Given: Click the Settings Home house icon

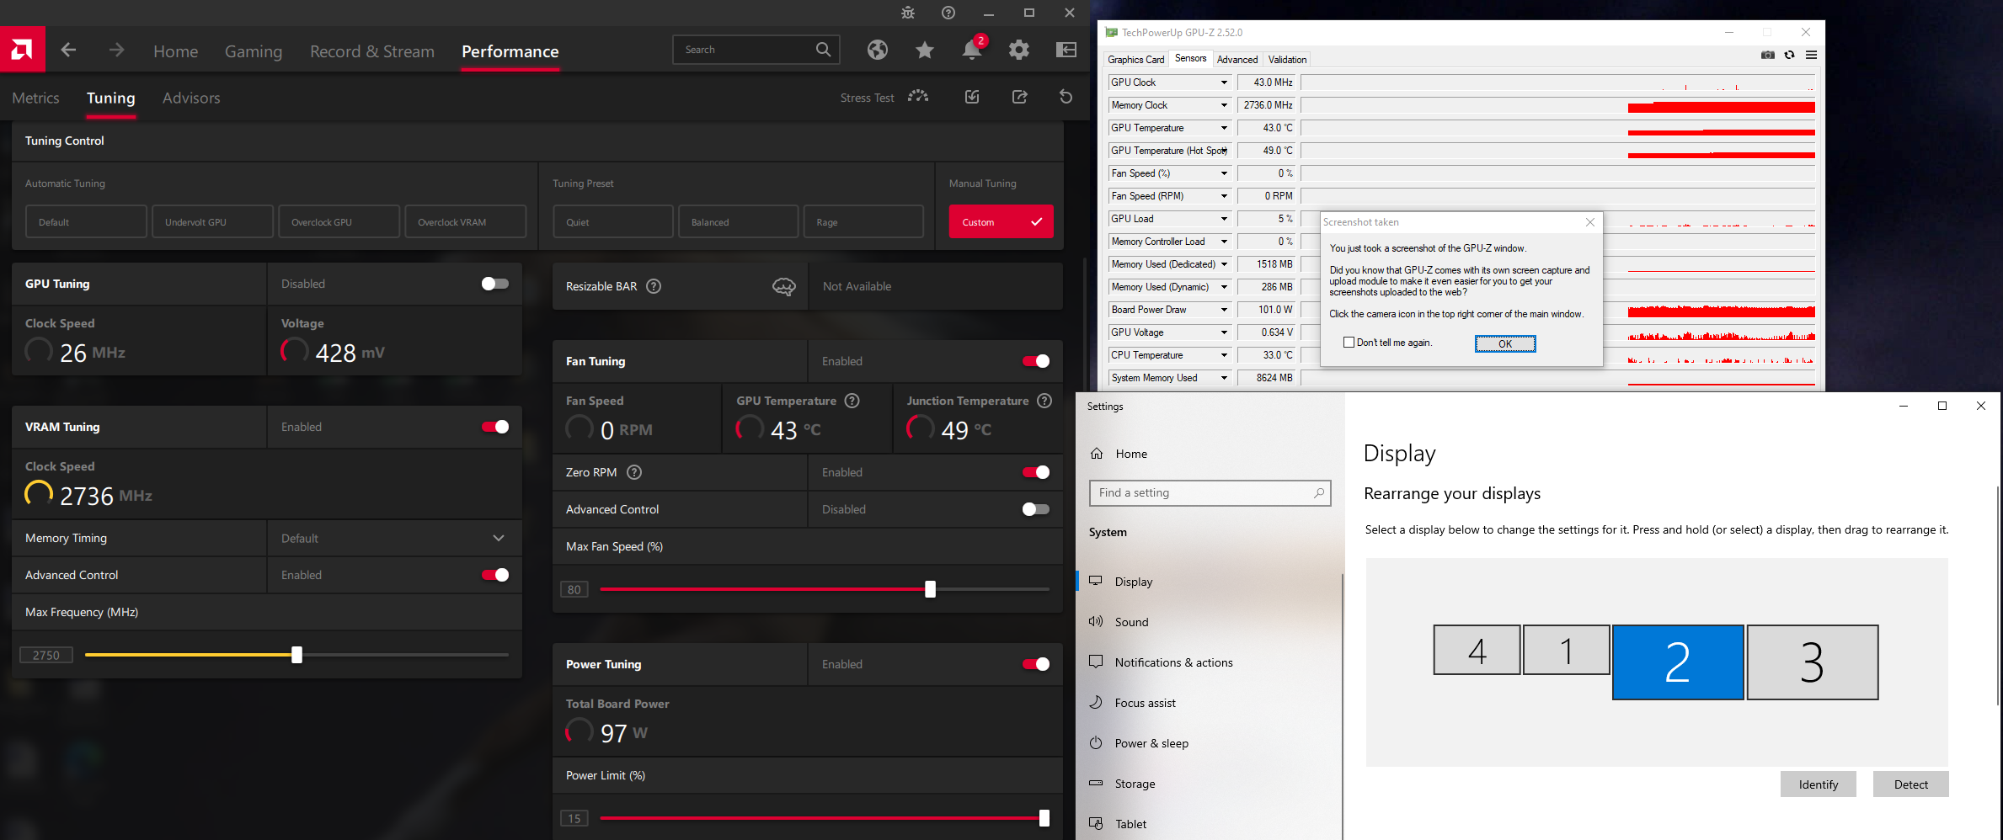Looking at the screenshot, I should pos(1097,454).
